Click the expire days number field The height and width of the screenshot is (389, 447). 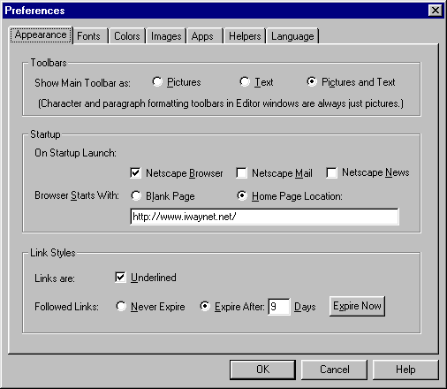[x=279, y=307]
